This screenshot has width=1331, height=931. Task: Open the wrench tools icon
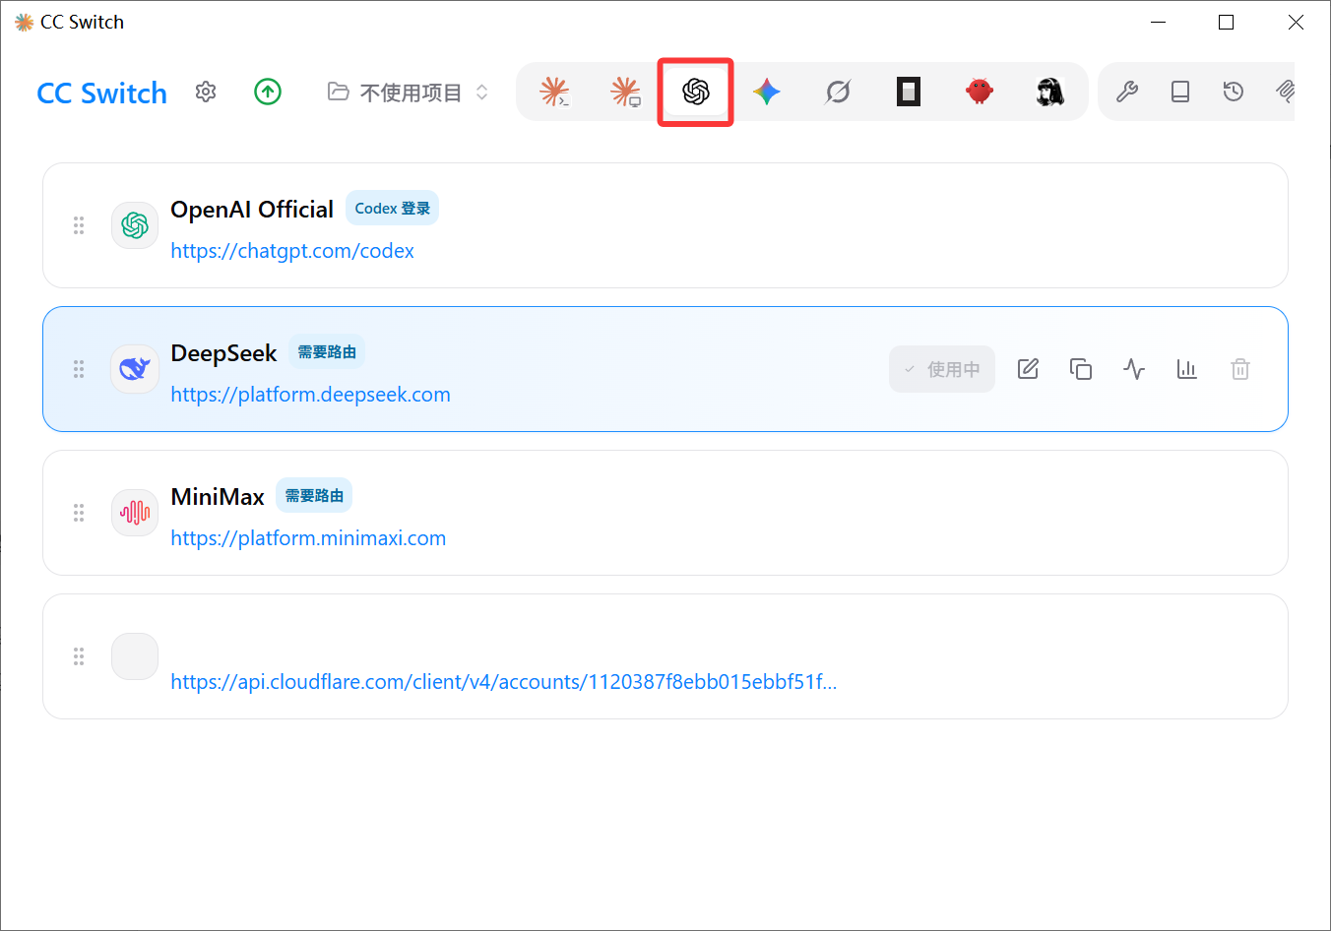click(1127, 92)
